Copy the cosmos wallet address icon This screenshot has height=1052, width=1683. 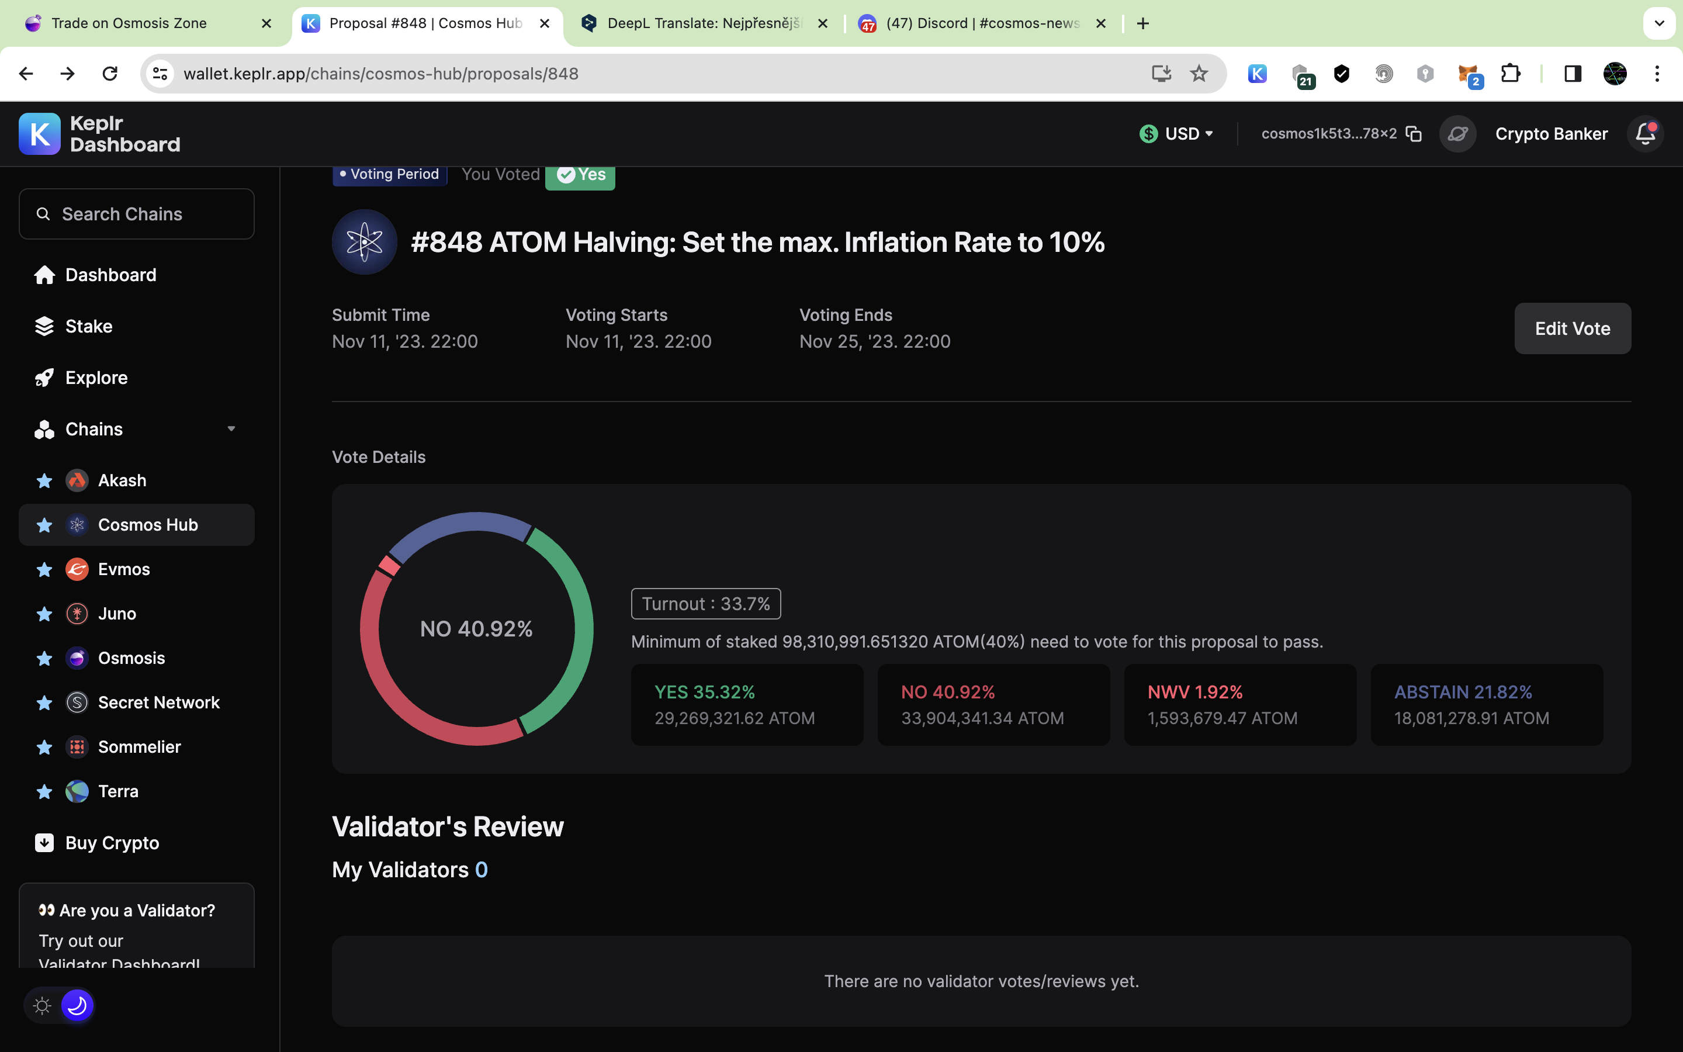click(1413, 134)
